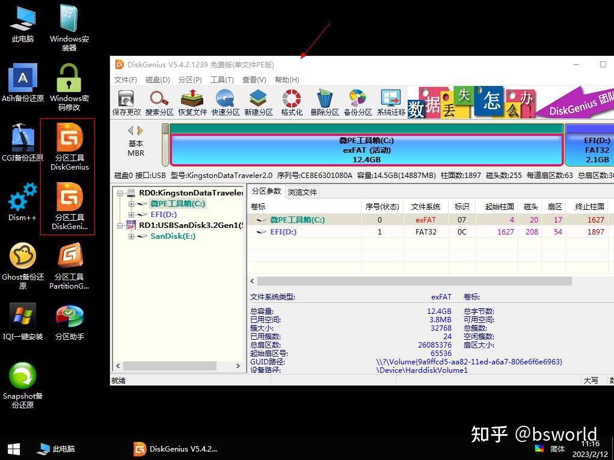This screenshot has height=460, width=614.
Task: Expand the 微PE工具箱(C:) tree node
Action: (131, 204)
